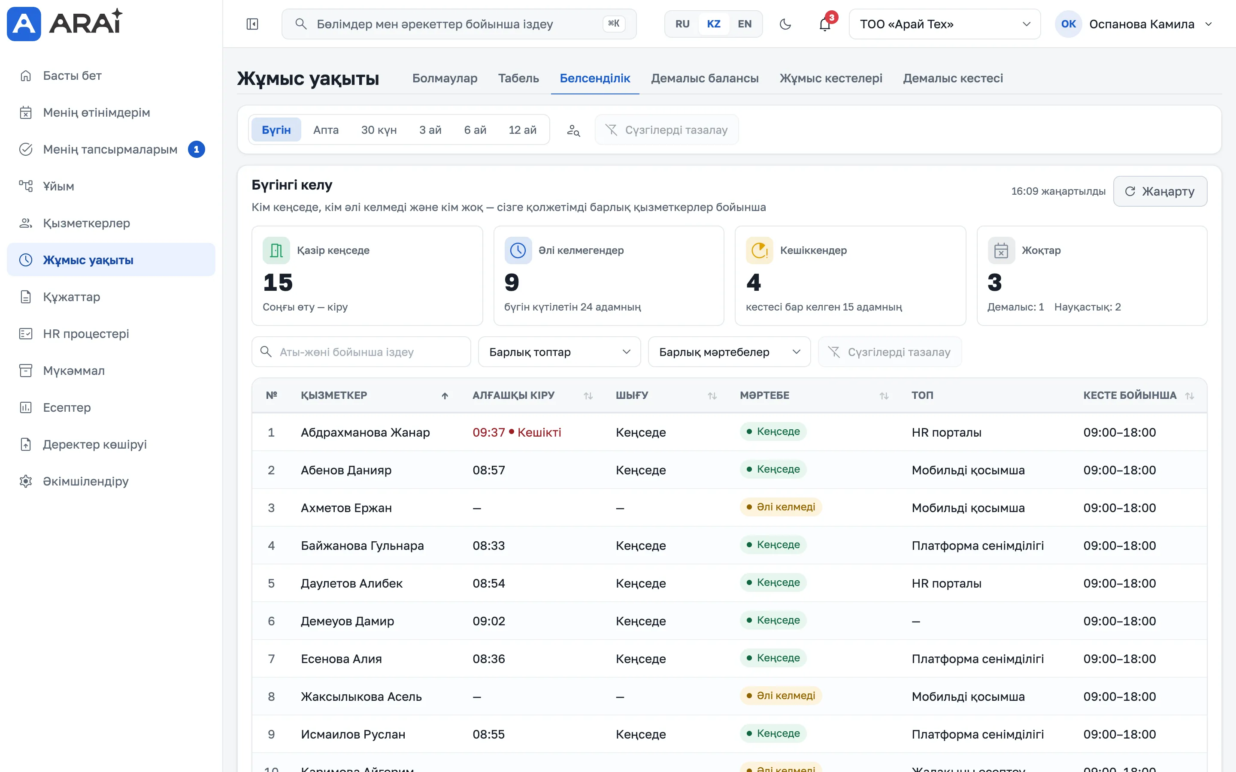
Task: Open Қызметкерлер sidebar item
Action: [111, 223]
